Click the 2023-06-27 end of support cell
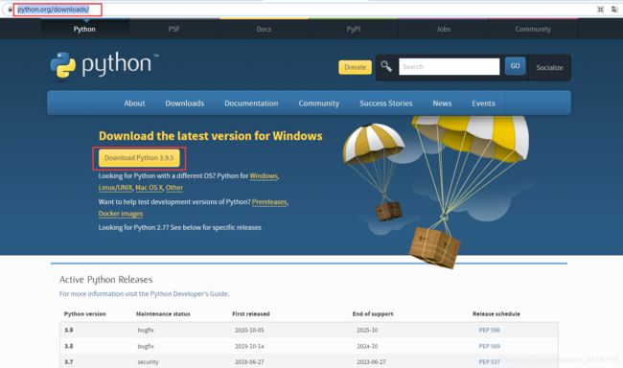This screenshot has height=368, width=623. pos(371,362)
